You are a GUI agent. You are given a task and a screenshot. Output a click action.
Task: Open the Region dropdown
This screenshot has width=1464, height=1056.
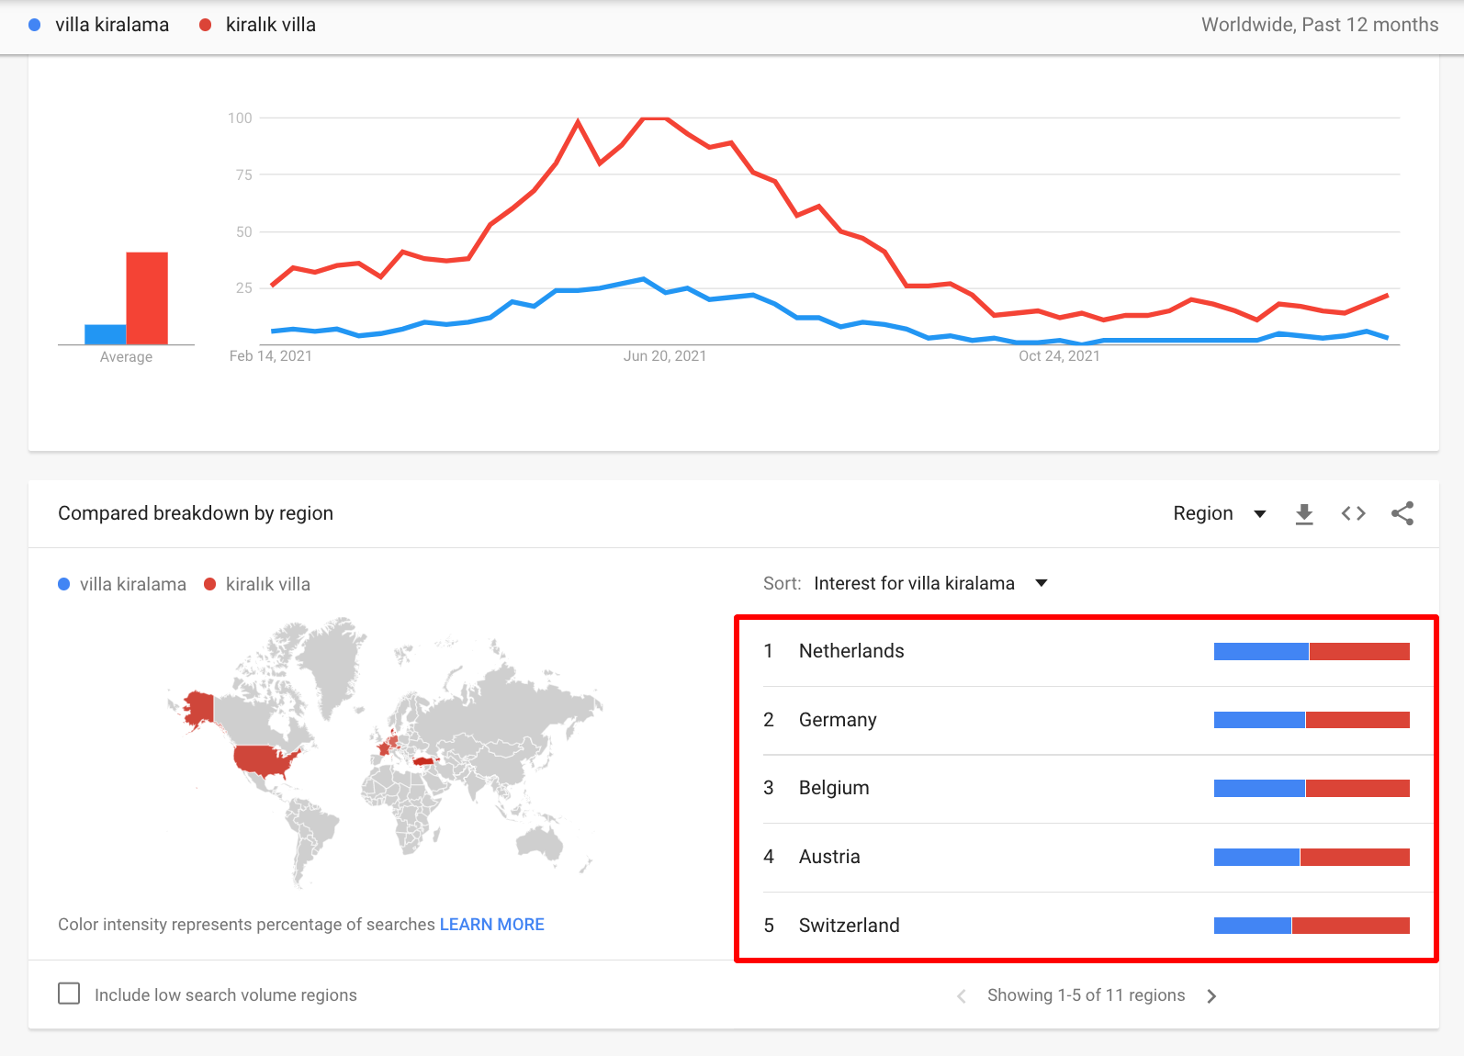point(1219,513)
